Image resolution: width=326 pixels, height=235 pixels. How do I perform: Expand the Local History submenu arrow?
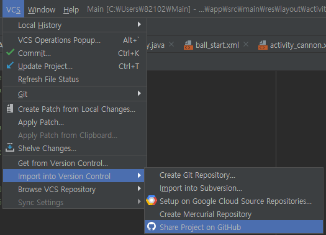pos(139,25)
